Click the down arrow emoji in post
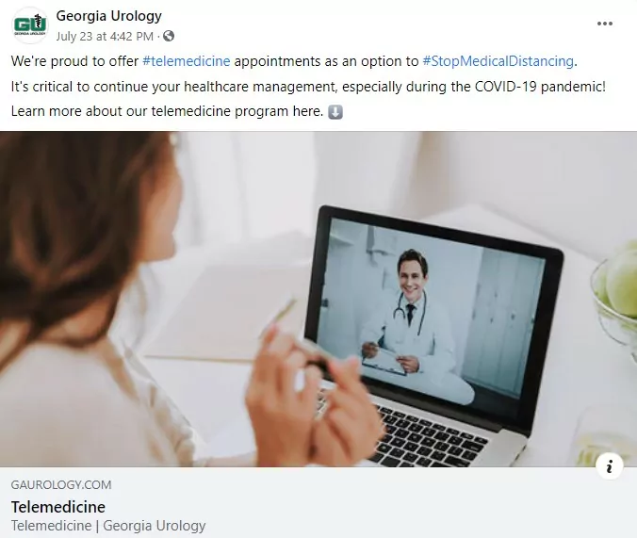This screenshot has width=637, height=538. coord(335,112)
